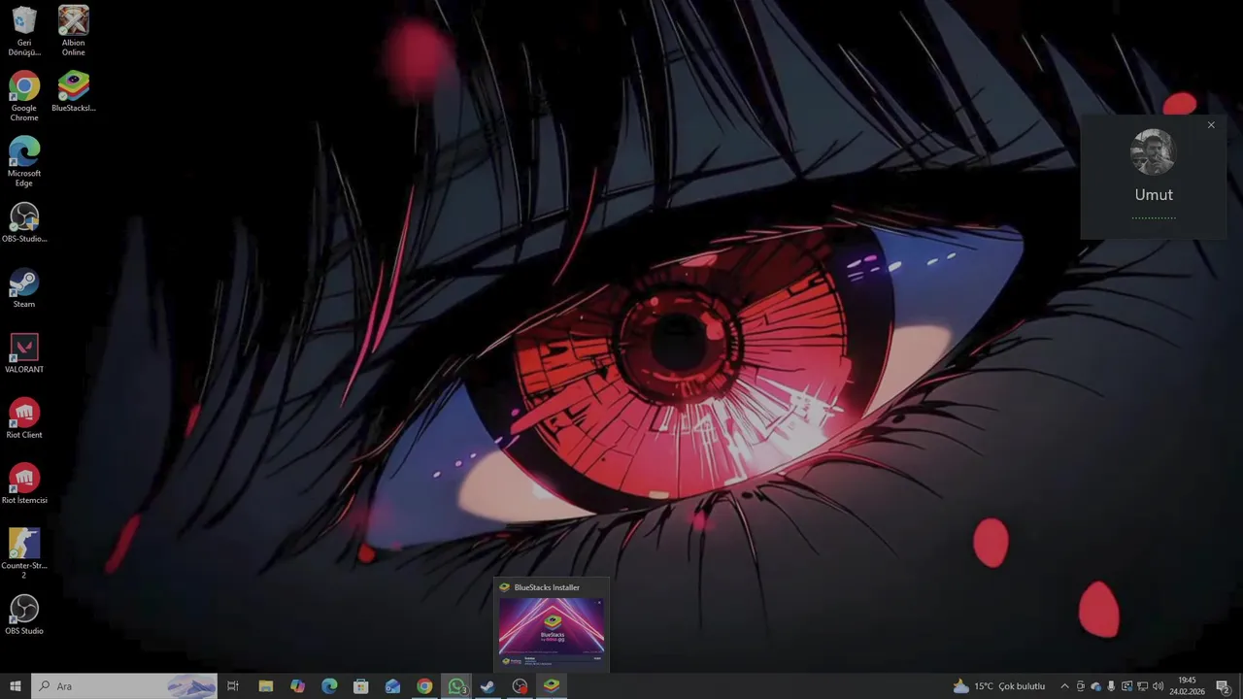The image size is (1243, 699).
Task: Open OBS Studio from the taskbar
Action: [x=520, y=686]
